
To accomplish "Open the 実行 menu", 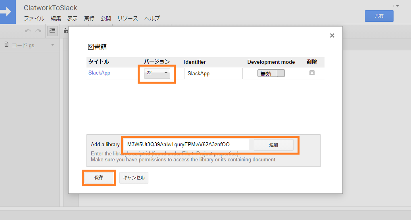I will point(89,18).
